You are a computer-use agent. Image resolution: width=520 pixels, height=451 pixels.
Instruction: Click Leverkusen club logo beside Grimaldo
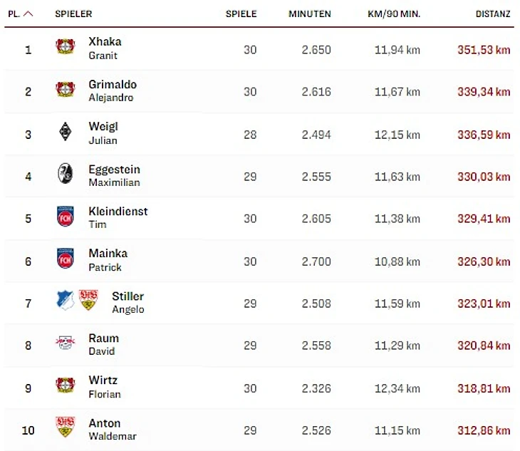(65, 90)
